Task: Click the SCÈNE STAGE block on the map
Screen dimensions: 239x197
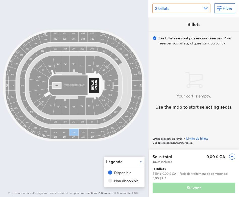Action: pyautogui.click(x=94, y=85)
